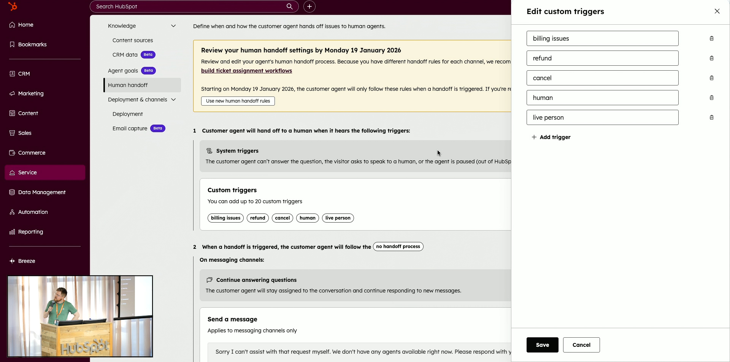The width and height of the screenshot is (730, 362).
Task: Click trash icon beside "live person" trigger
Action: tap(711, 117)
